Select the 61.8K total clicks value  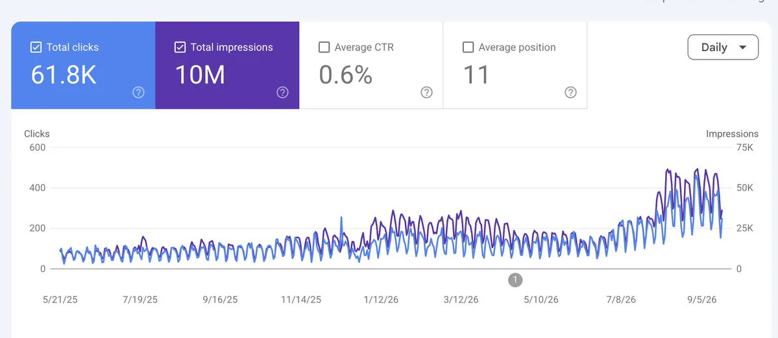pos(64,74)
